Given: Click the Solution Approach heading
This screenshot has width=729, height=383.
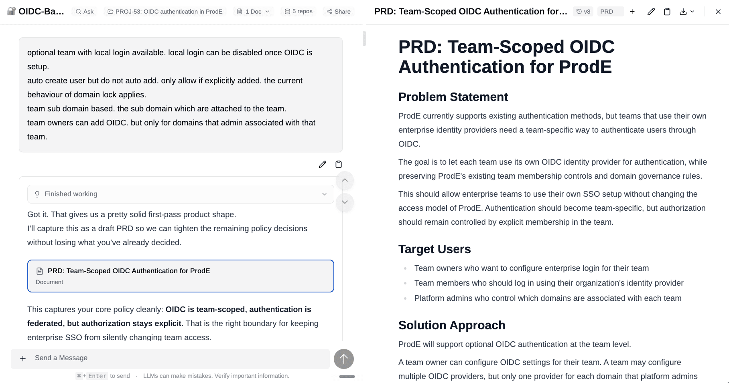Looking at the screenshot, I should [452, 325].
